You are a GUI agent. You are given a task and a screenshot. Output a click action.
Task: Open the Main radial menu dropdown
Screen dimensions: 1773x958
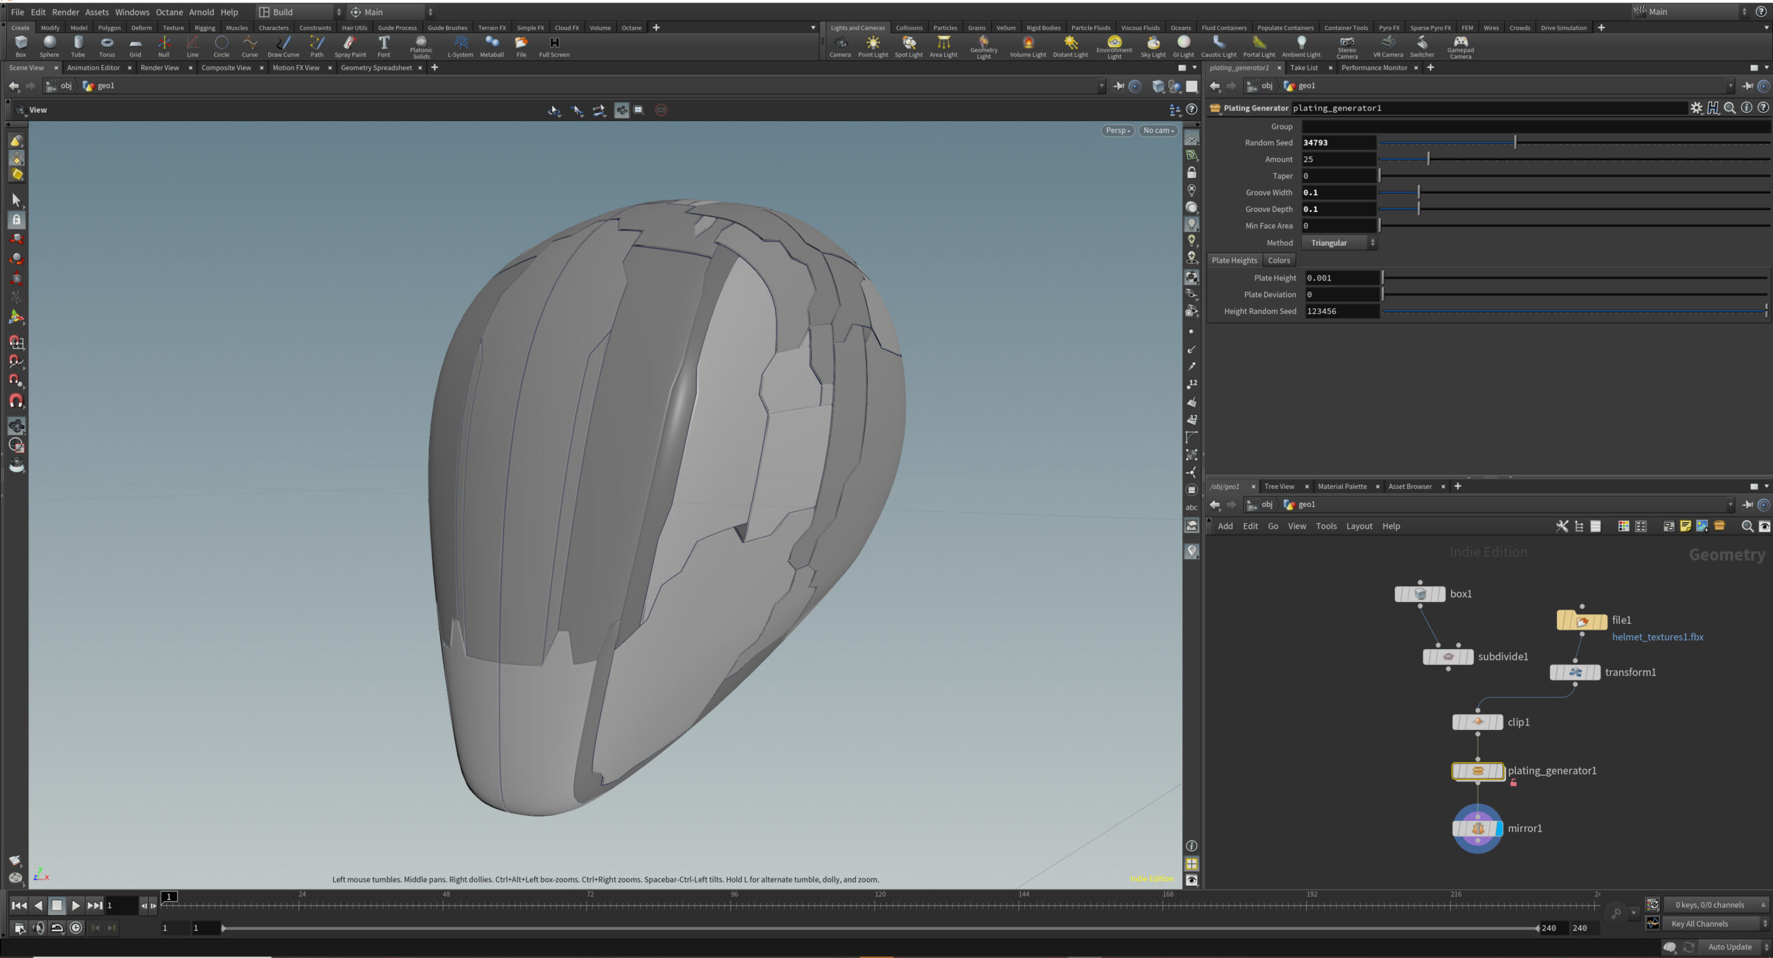pyautogui.click(x=391, y=12)
